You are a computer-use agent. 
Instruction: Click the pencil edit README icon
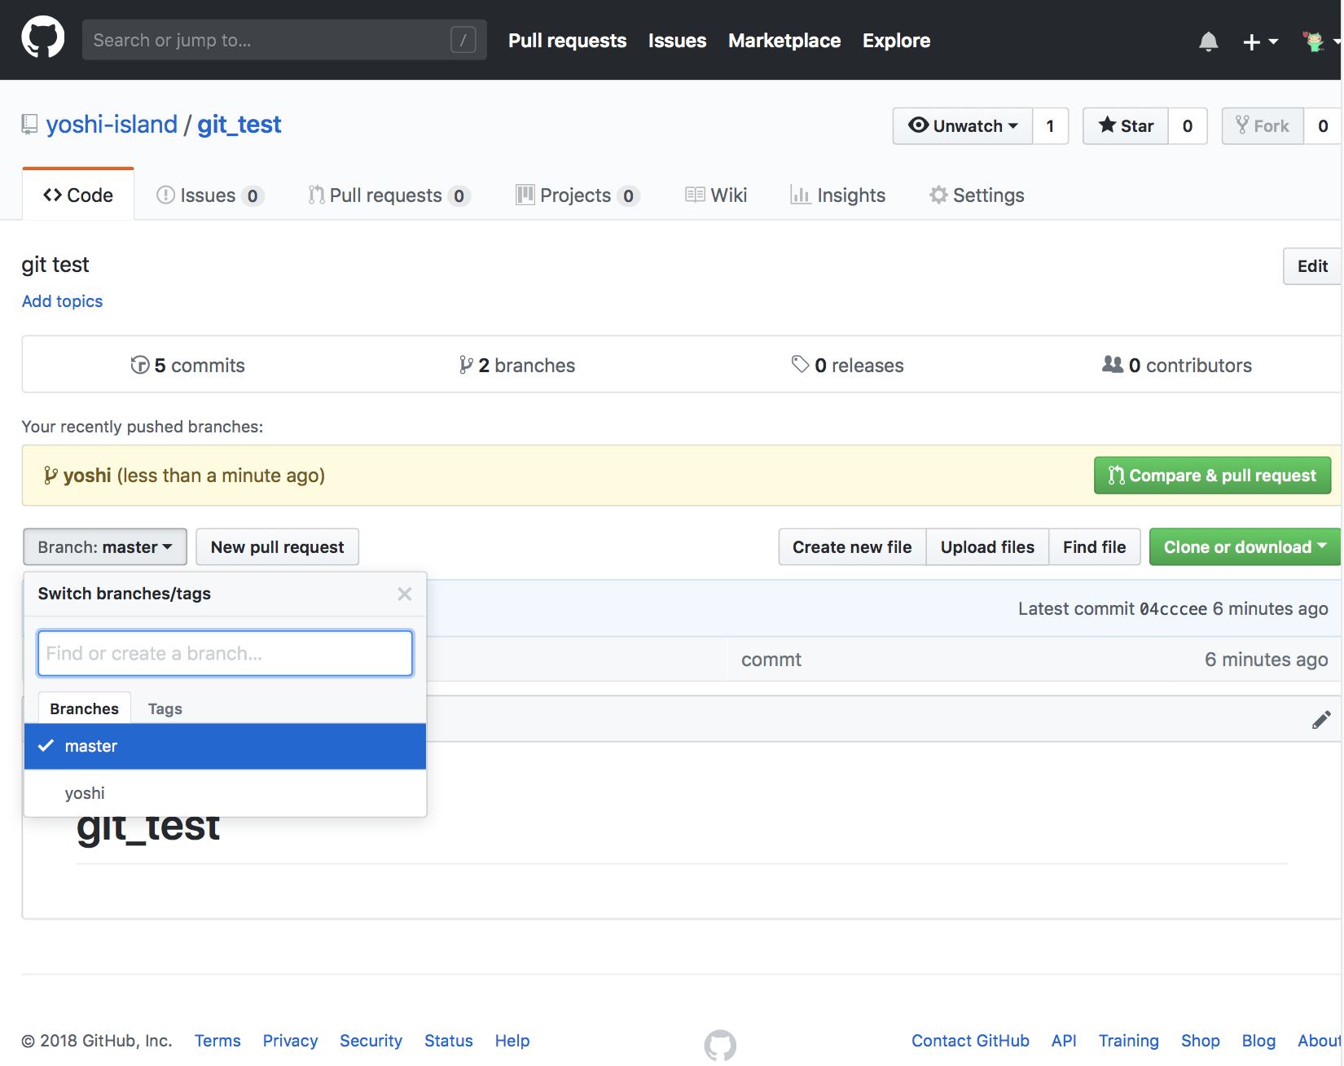[1321, 720]
